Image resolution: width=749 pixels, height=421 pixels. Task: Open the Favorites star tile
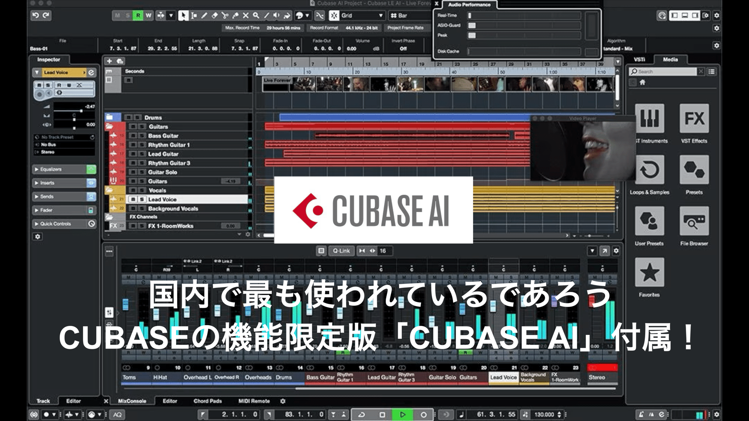(649, 272)
